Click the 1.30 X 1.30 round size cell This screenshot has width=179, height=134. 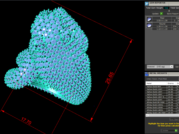point(162,26)
